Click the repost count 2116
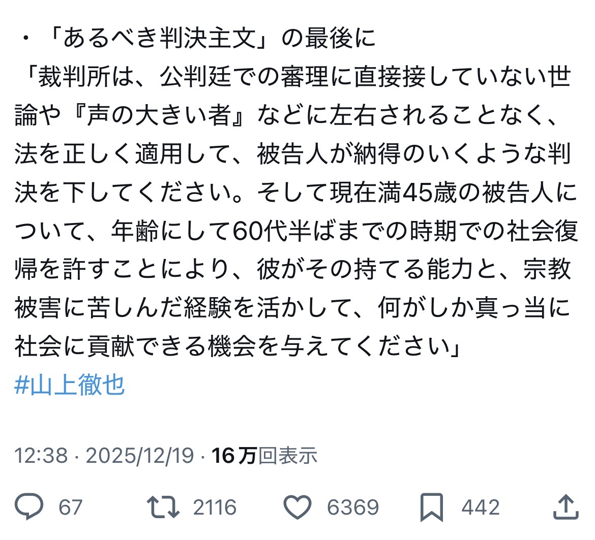The height and width of the screenshot is (540, 595). pos(215,507)
